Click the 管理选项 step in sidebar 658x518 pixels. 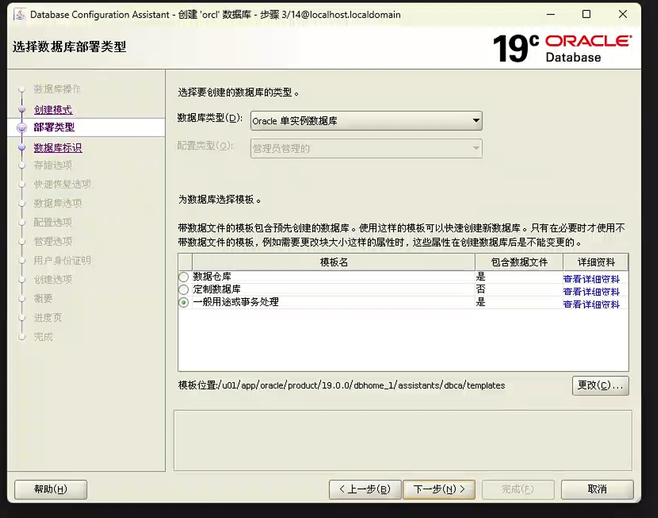click(53, 241)
